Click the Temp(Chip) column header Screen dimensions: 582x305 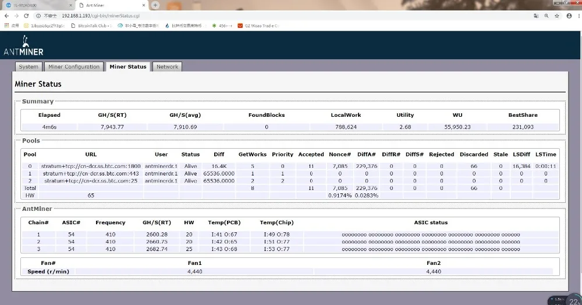tap(276, 223)
